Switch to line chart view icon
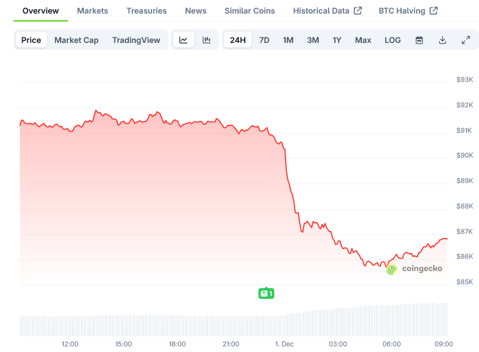The image size is (479, 352). tap(183, 40)
